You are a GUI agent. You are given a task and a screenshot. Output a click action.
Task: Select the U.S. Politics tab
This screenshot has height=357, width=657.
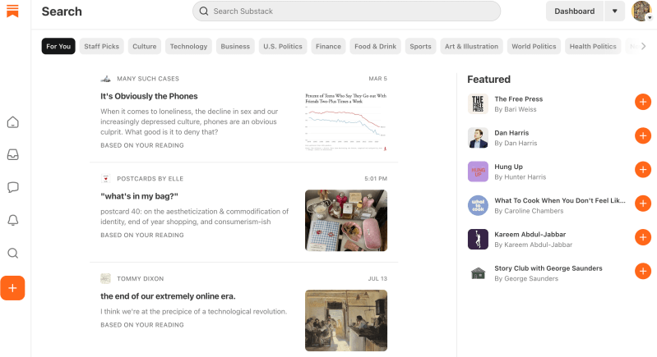[x=283, y=47]
